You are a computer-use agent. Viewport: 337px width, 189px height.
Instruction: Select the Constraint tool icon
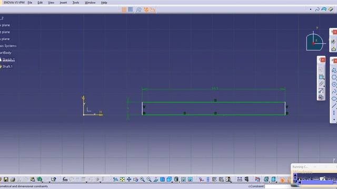coord(321,77)
